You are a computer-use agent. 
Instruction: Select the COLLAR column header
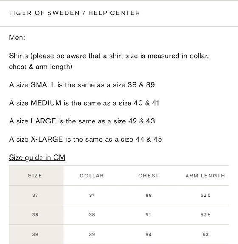click(92, 176)
